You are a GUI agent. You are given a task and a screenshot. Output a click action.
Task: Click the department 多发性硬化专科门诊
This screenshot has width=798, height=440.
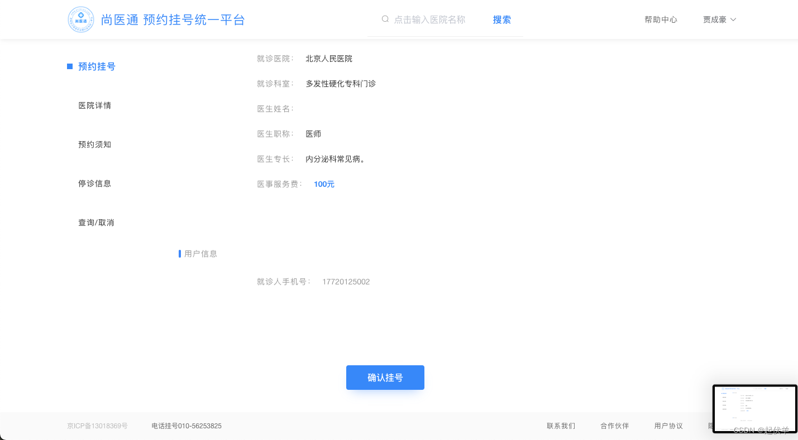pyautogui.click(x=341, y=84)
